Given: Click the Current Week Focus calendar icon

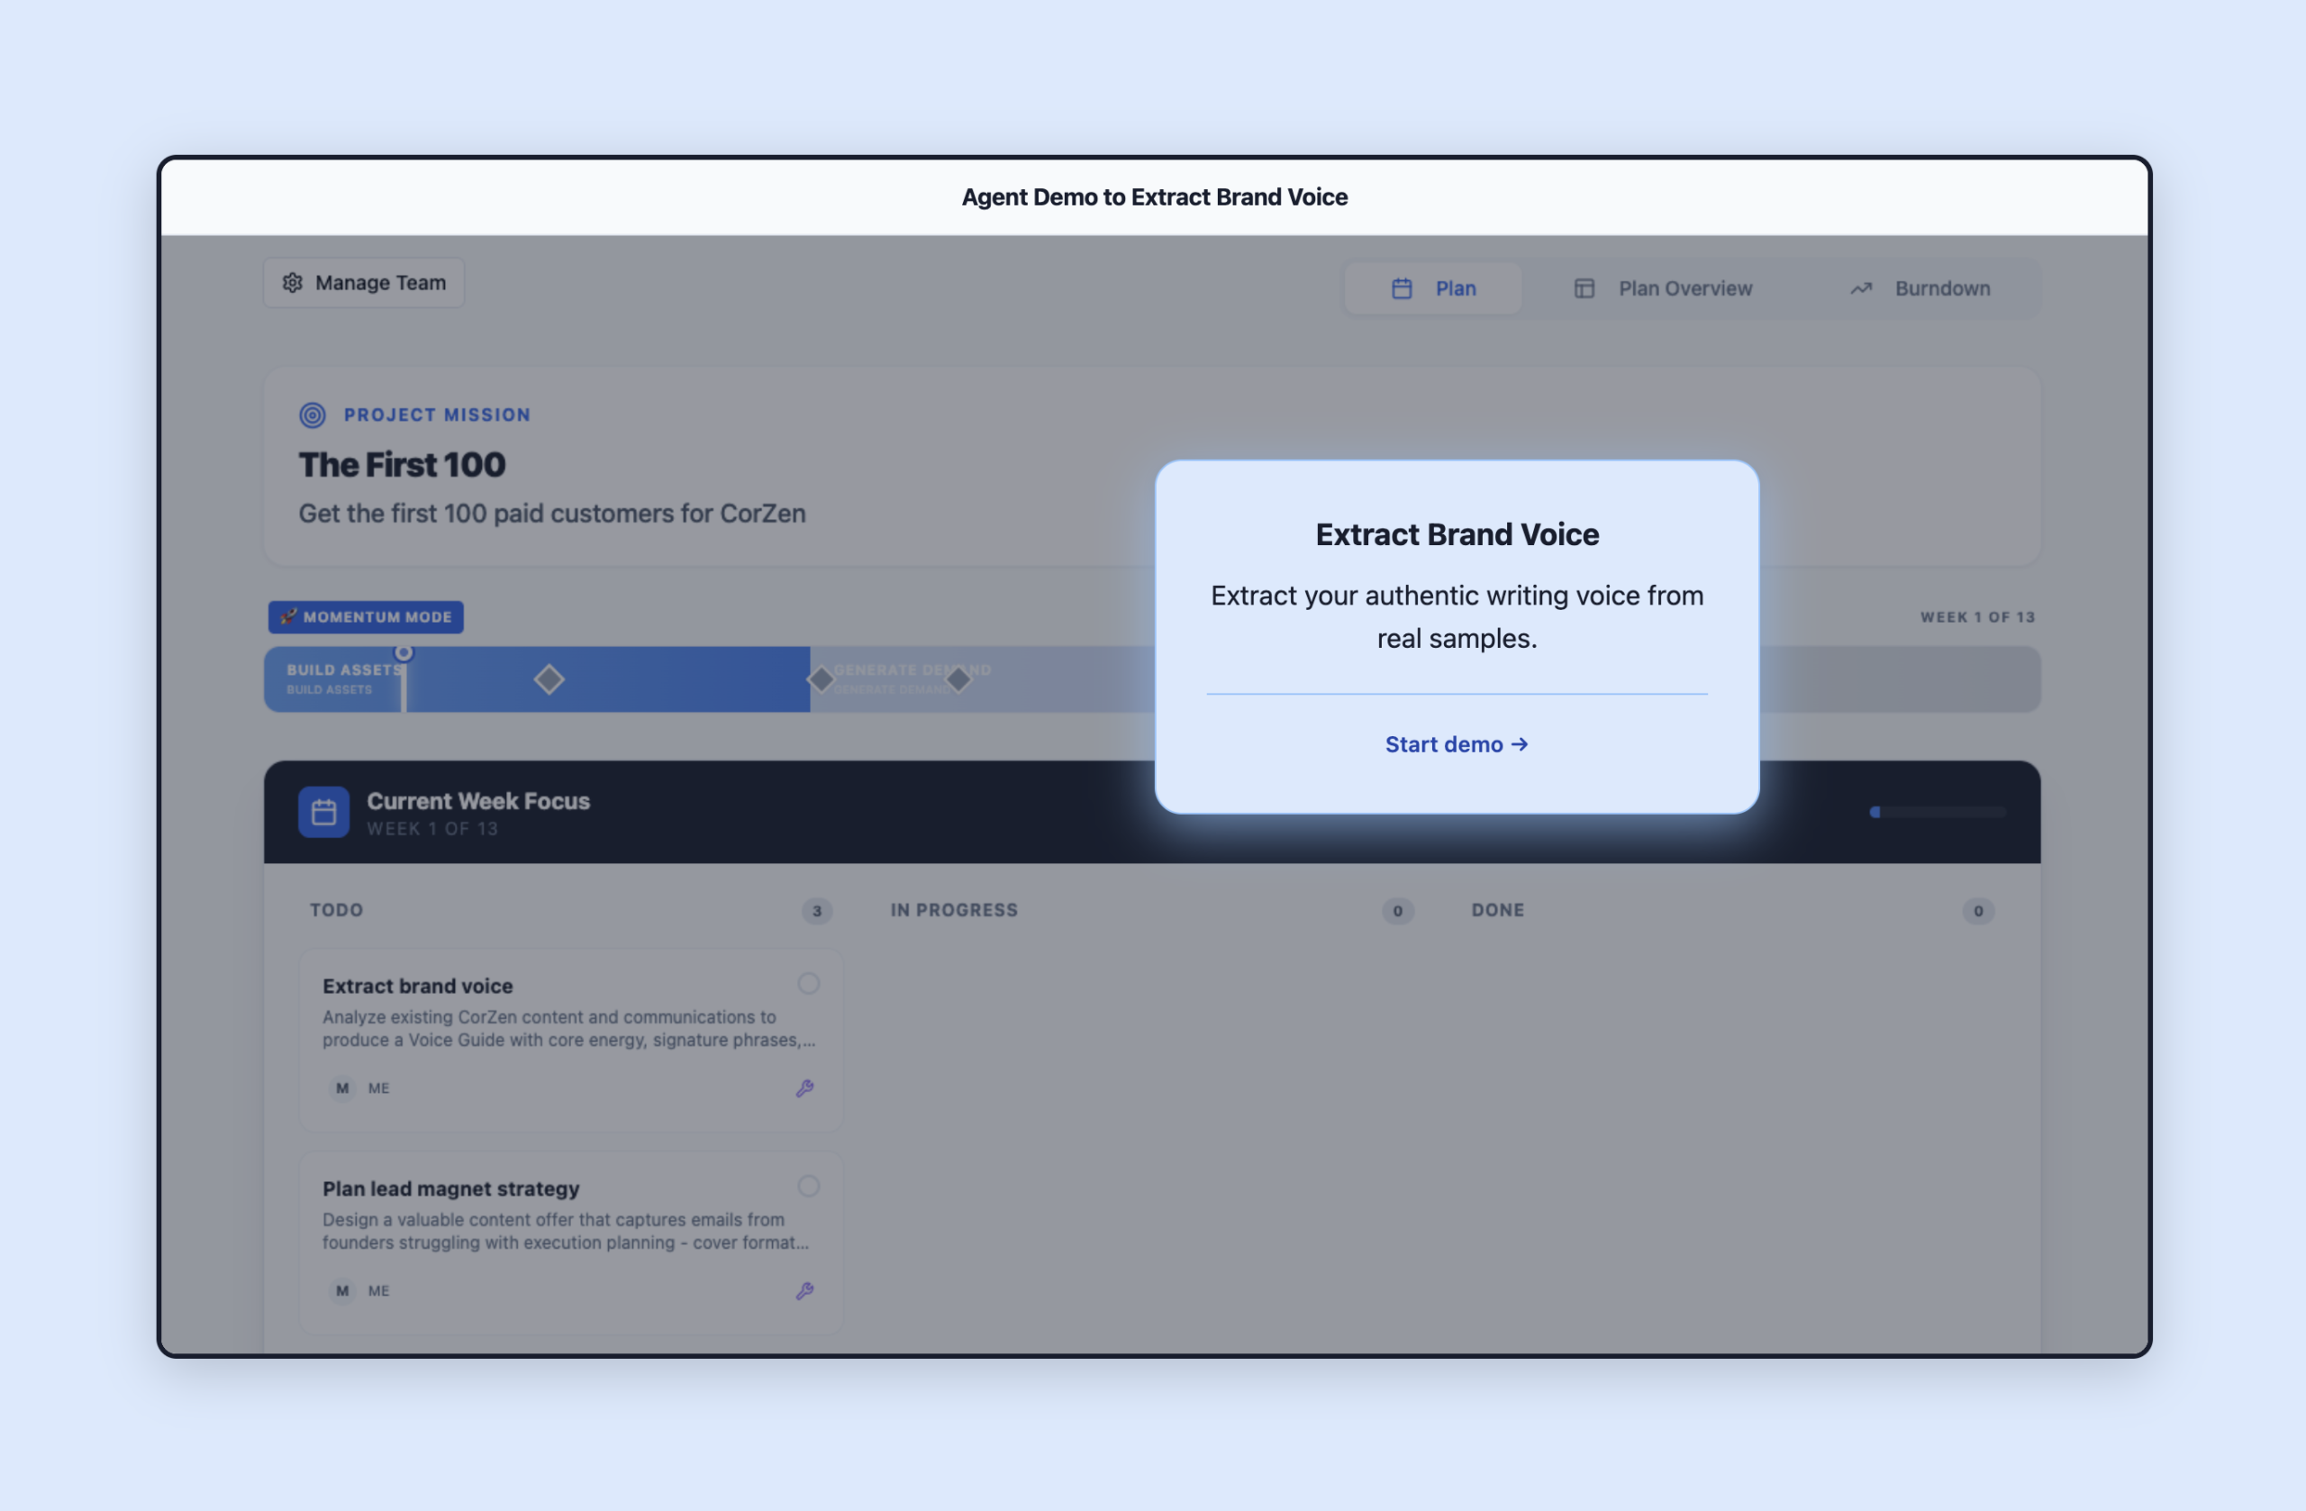Looking at the screenshot, I should click(323, 811).
